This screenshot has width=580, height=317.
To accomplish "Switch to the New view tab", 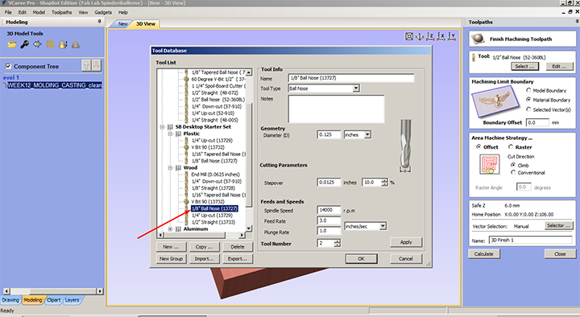I will (122, 23).
